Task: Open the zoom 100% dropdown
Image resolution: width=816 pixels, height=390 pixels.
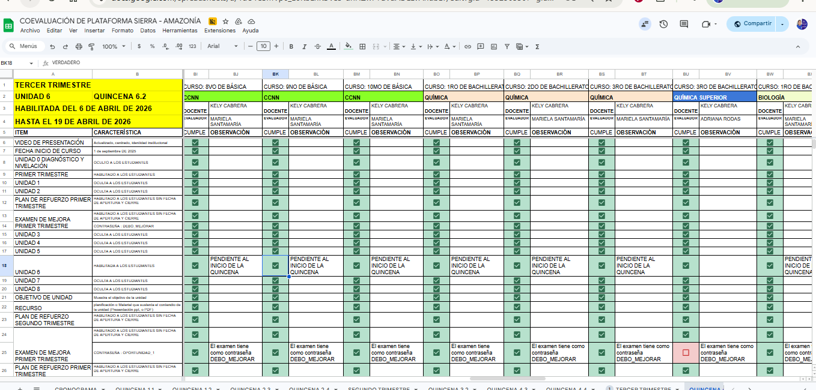Action: coord(113,46)
